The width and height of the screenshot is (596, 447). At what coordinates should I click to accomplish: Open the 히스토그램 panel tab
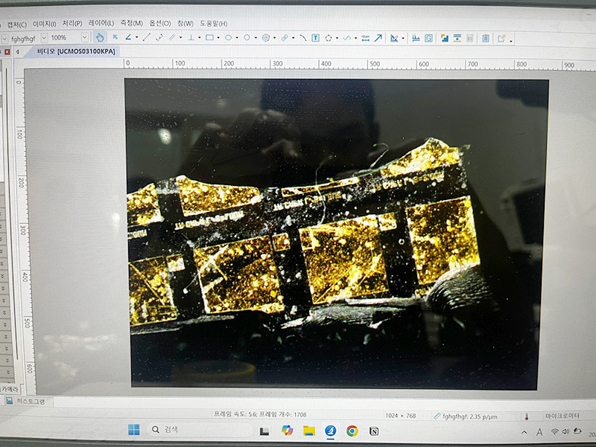[x=30, y=402]
